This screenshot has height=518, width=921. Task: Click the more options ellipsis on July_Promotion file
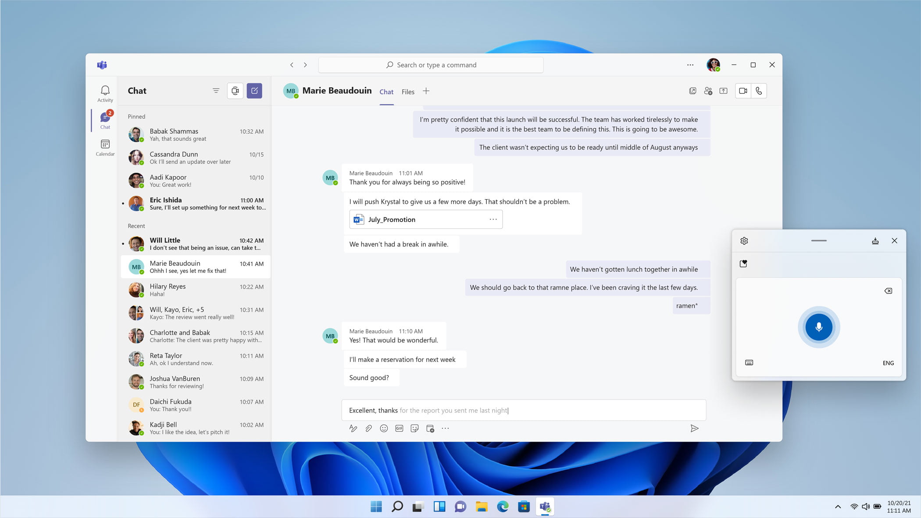point(493,219)
